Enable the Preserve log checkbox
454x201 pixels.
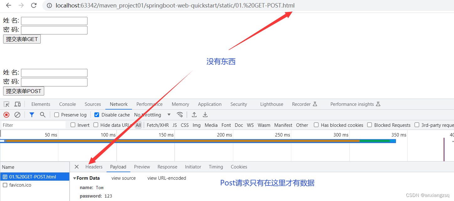point(57,115)
